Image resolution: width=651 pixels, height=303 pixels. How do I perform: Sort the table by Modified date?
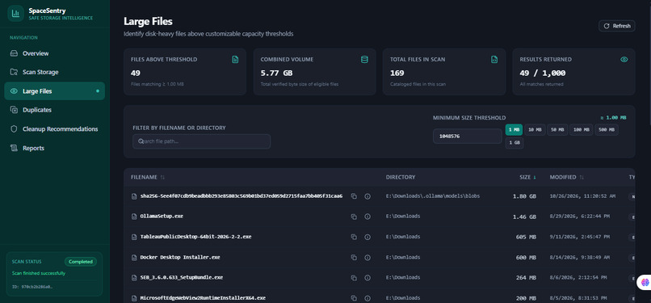pyautogui.click(x=567, y=177)
